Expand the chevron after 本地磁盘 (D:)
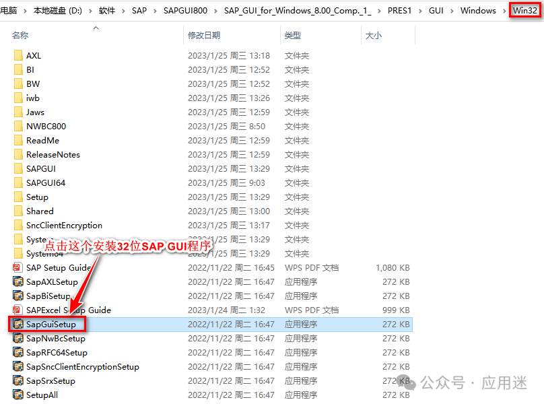 pyautogui.click(x=90, y=11)
